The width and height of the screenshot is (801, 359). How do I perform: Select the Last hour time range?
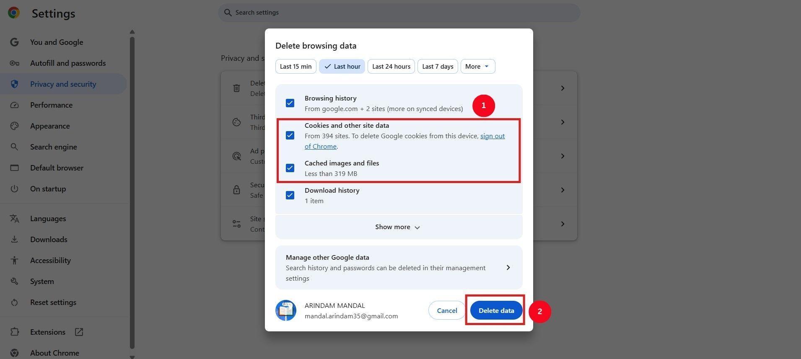click(x=342, y=66)
